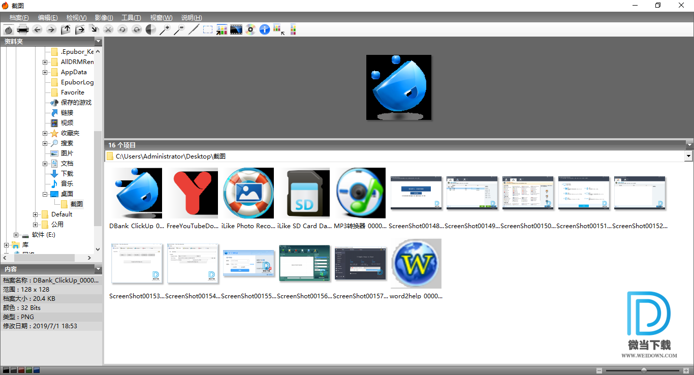Collapse the 资料夹 panel header arrow
This screenshot has height=375, width=694.
click(x=98, y=42)
